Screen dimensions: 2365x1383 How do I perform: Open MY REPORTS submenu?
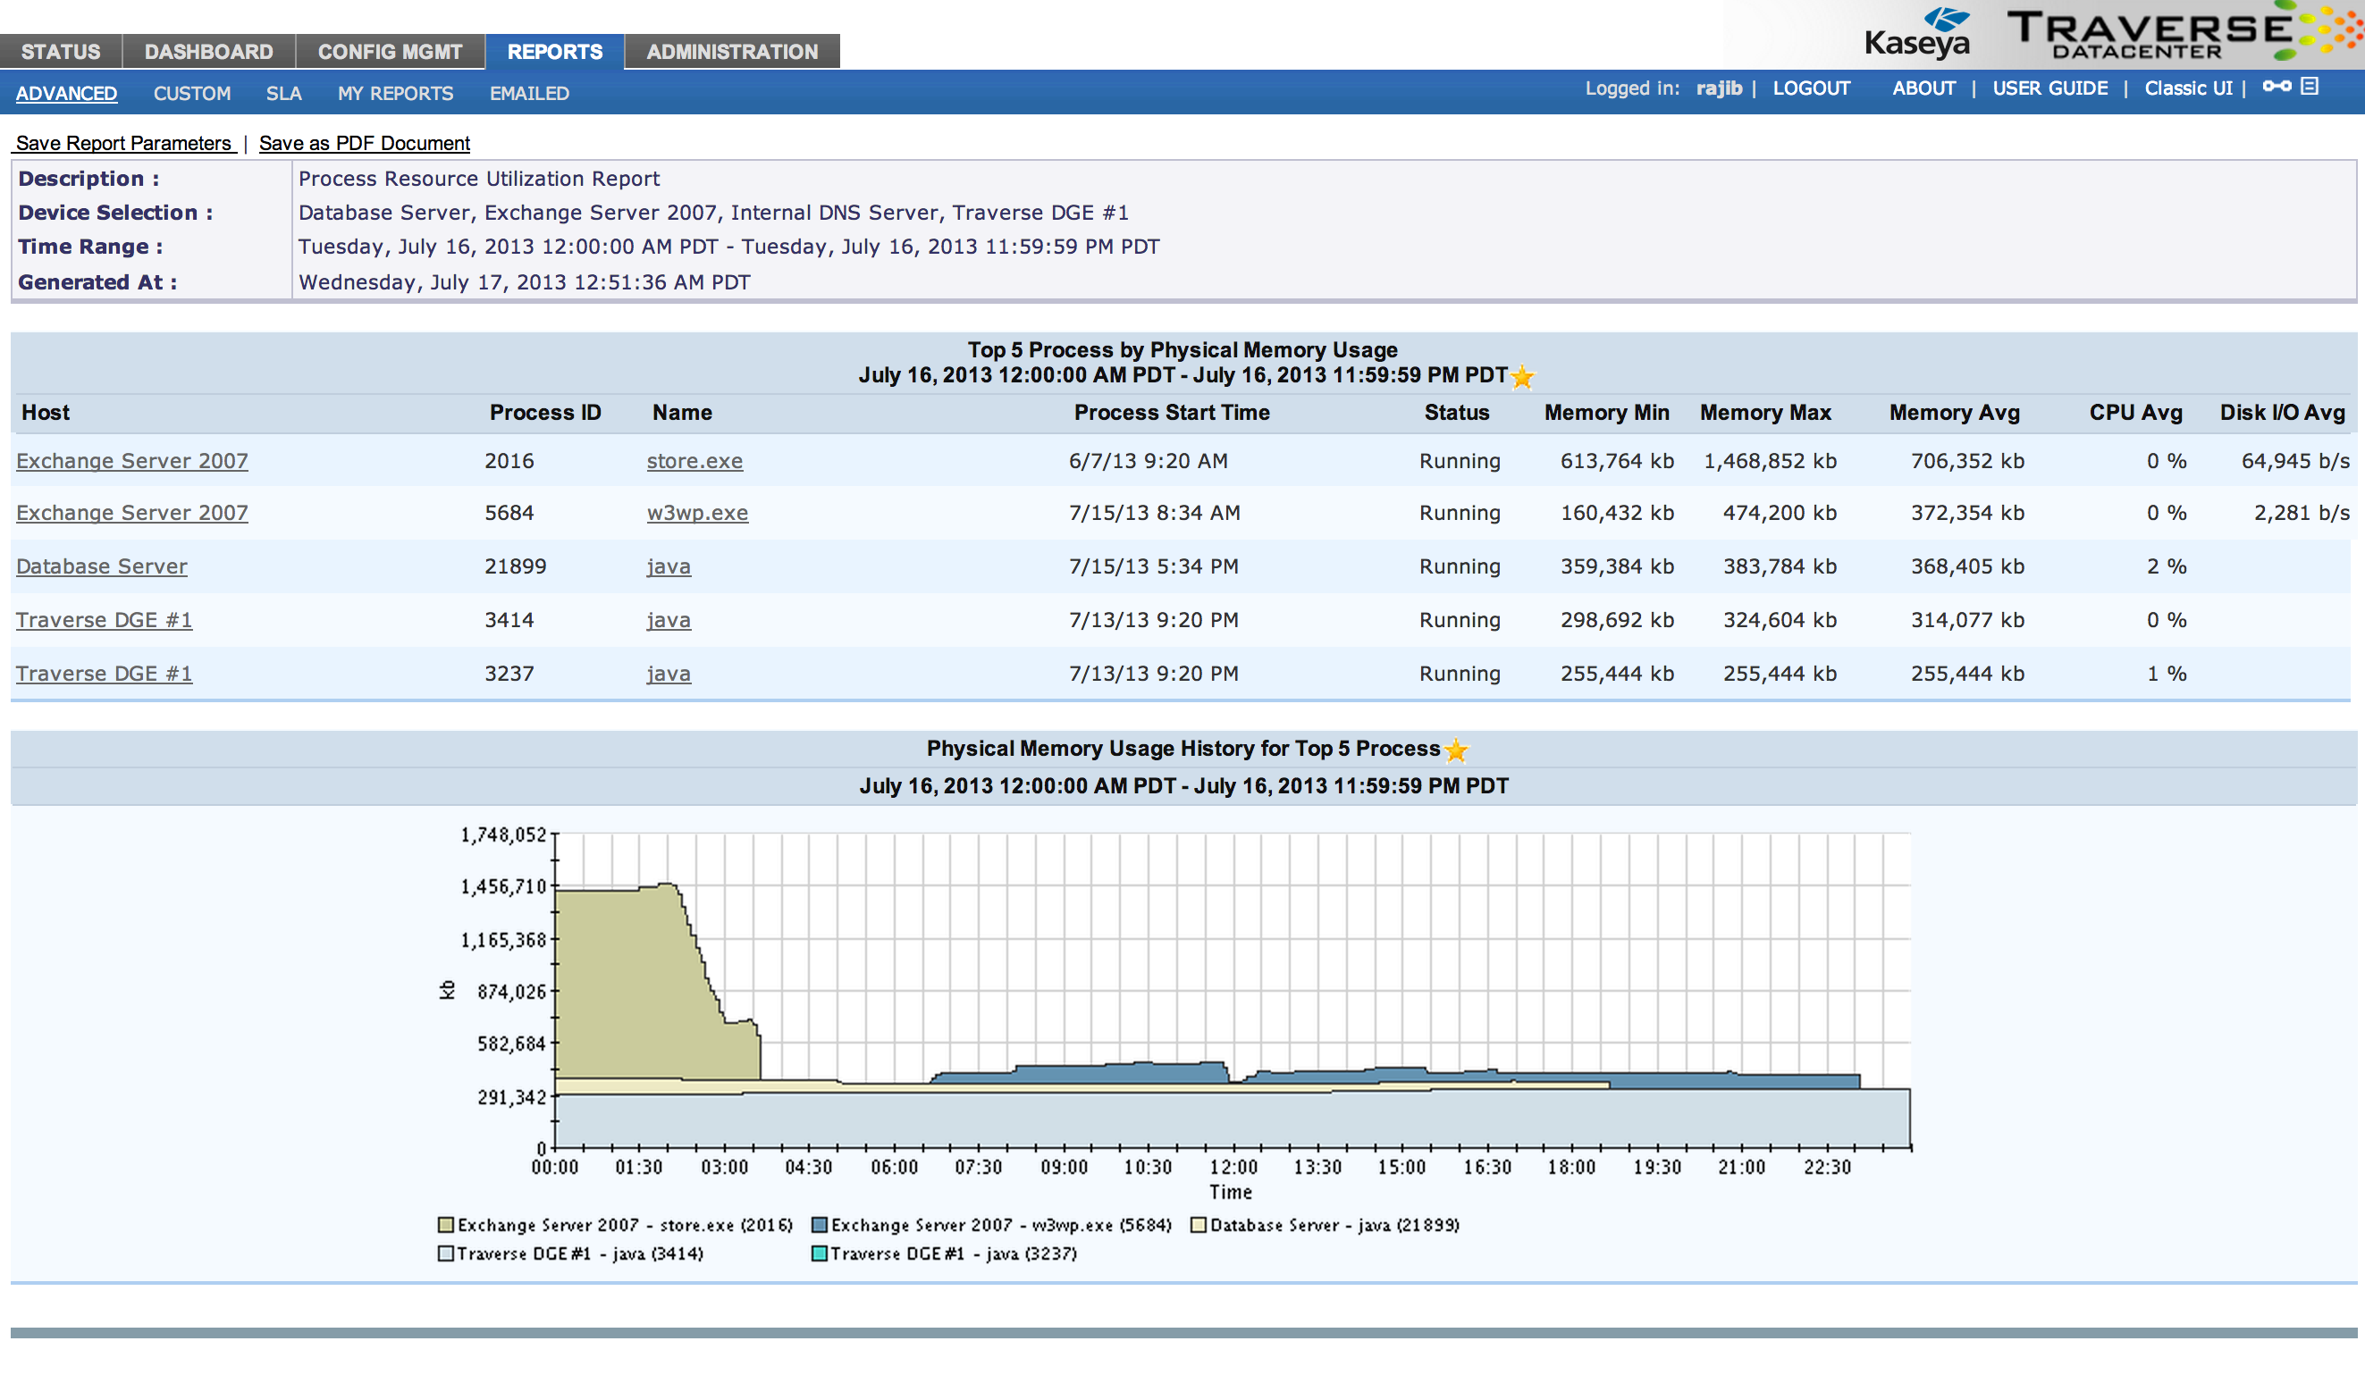click(395, 93)
